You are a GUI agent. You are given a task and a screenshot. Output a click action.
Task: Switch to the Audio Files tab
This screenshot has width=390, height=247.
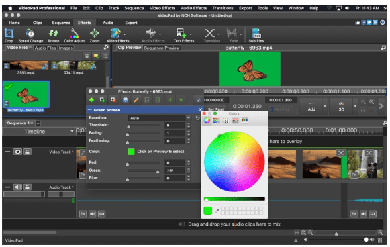click(x=45, y=48)
